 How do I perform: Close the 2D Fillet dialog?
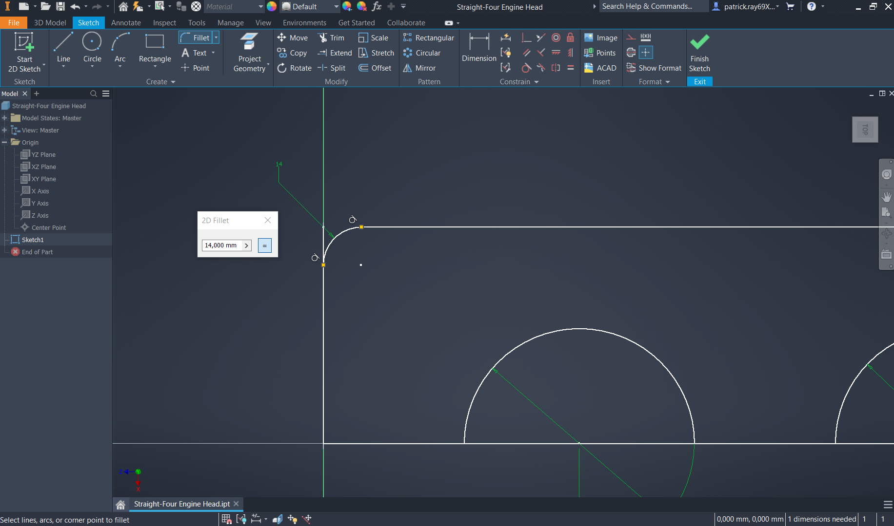click(x=268, y=221)
